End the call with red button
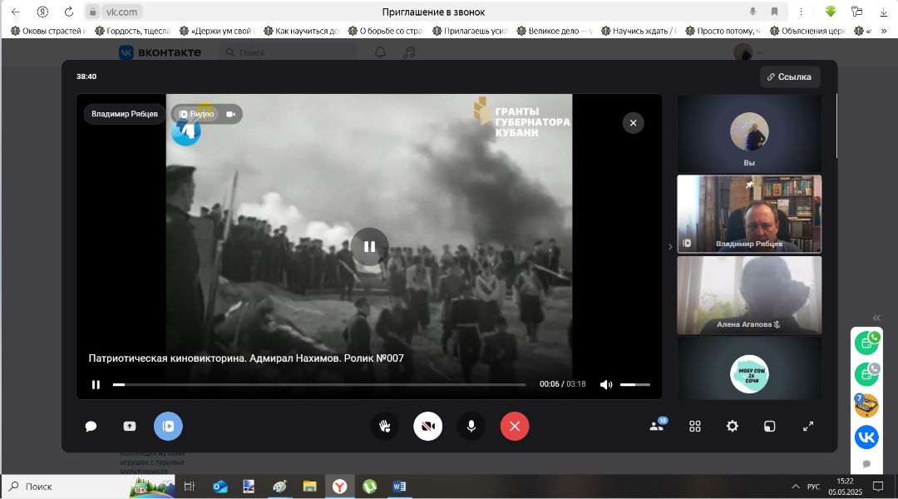Screen dimensions: 898x499 (x=515, y=427)
